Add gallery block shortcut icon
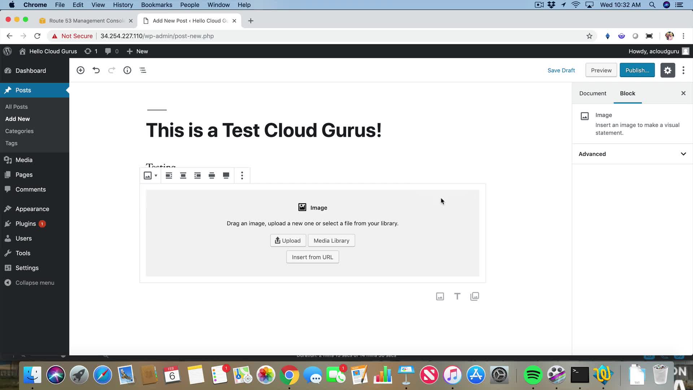 475,296
